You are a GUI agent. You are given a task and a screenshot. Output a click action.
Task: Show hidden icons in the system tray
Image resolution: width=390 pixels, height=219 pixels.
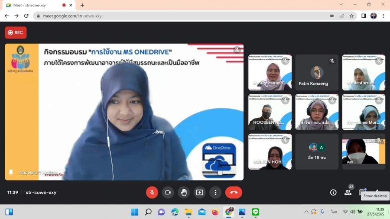(x=306, y=212)
